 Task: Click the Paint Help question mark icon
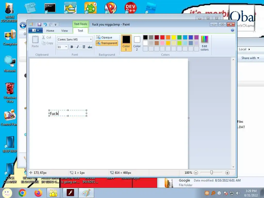coord(233,30)
